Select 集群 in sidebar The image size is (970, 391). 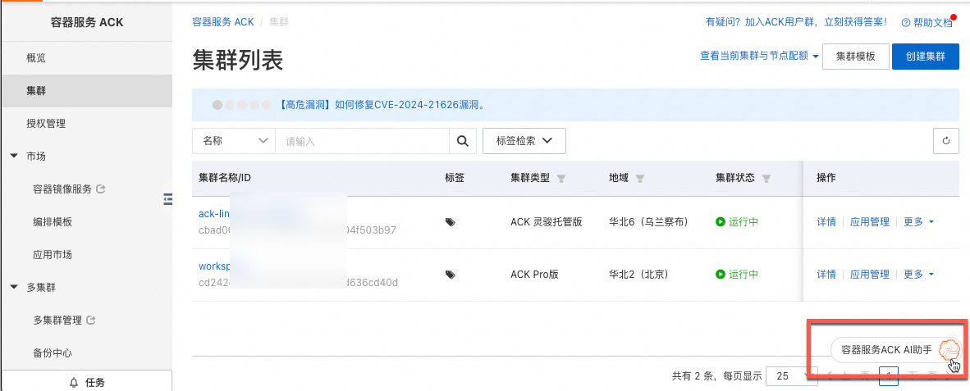pos(87,91)
